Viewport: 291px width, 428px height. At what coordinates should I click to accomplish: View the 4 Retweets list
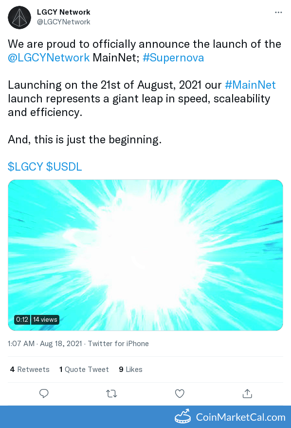click(29, 370)
